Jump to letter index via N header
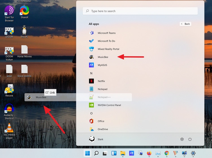 point(91,73)
